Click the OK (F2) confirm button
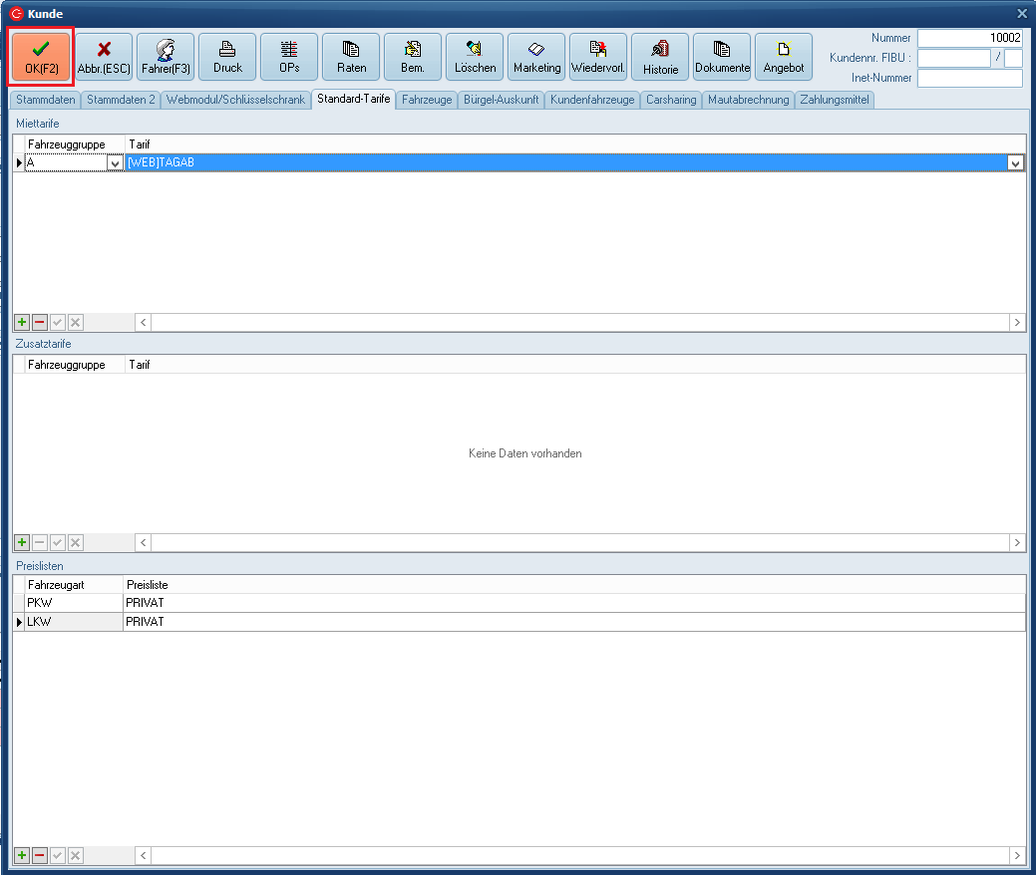This screenshot has height=875, width=1036. (41, 57)
